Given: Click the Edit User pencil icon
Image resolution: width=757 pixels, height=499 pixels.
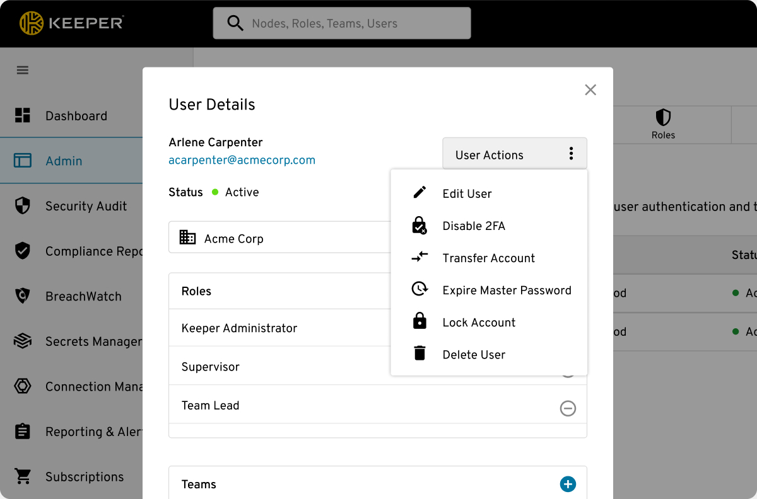Looking at the screenshot, I should (420, 193).
